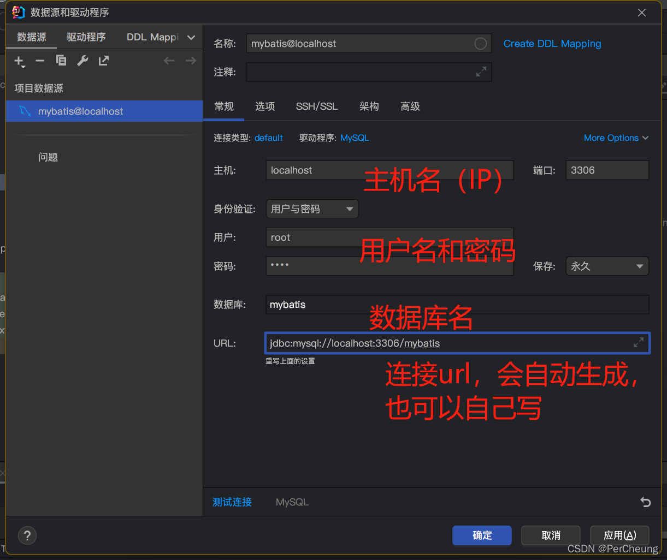Open the 保存 password save dropdown
This screenshot has width=667, height=560.
(x=607, y=266)
